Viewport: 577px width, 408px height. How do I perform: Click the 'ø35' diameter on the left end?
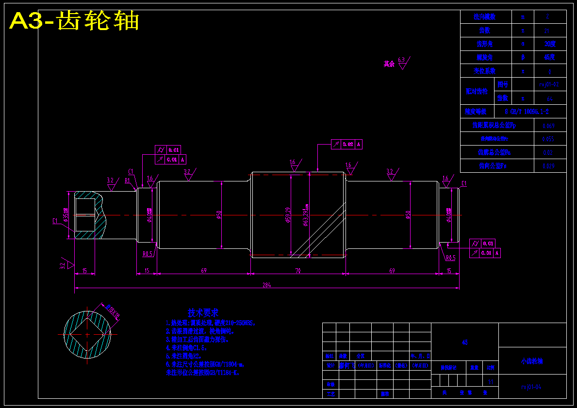coord(66,215)
